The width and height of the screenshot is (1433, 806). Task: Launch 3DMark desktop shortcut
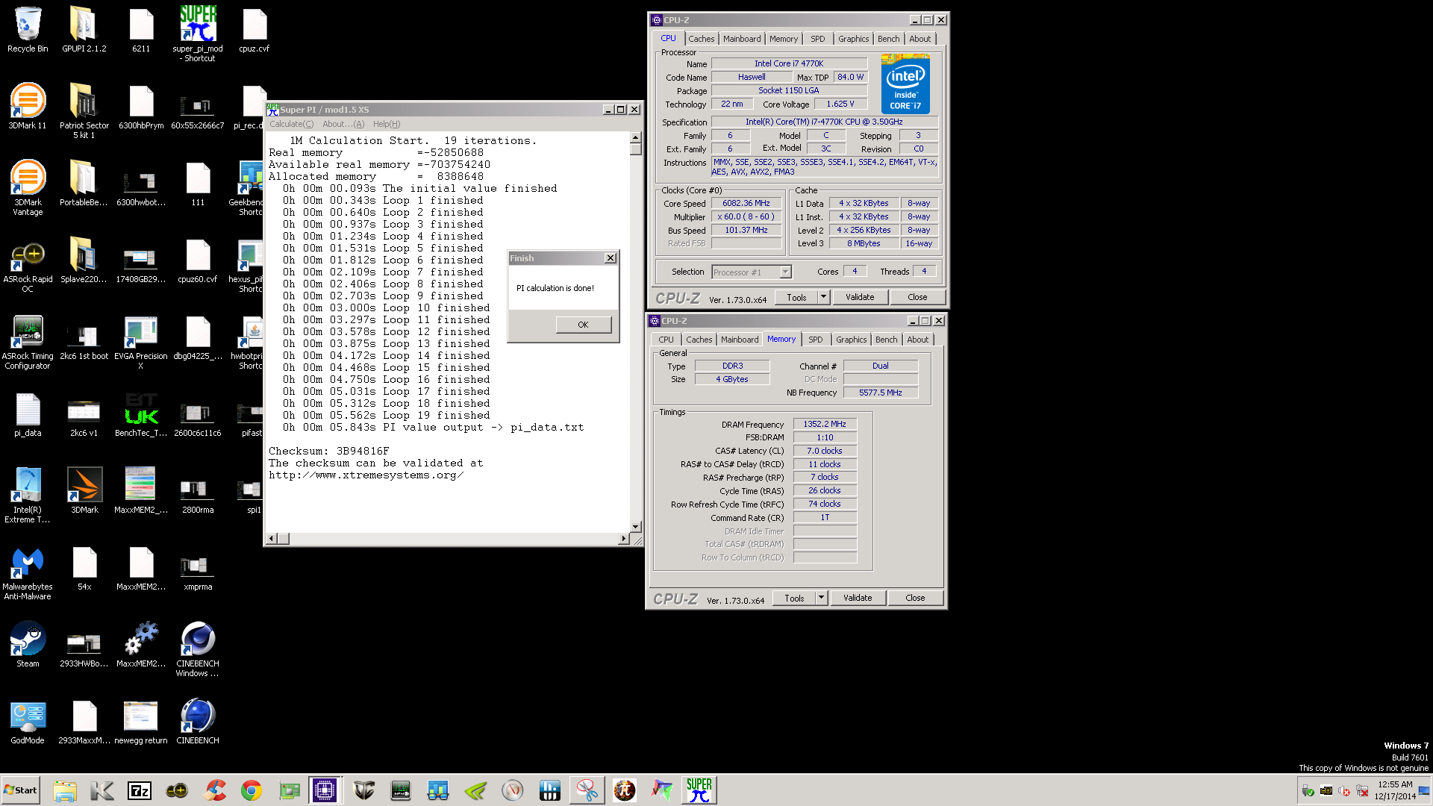click(84, 491)
